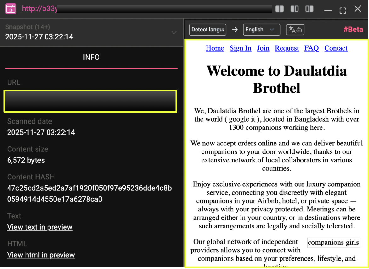Click the AI translate icon button
This screenshot has width=369, height=269.
[295, 30]
